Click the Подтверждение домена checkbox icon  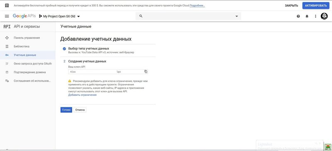pyautogui.click(x=7, y=72)
